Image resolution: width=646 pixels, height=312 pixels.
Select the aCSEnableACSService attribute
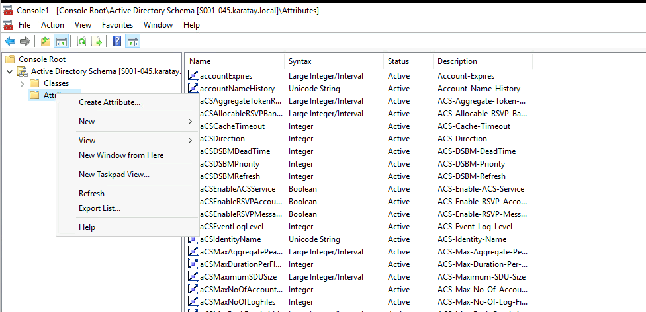coord(238,189)
